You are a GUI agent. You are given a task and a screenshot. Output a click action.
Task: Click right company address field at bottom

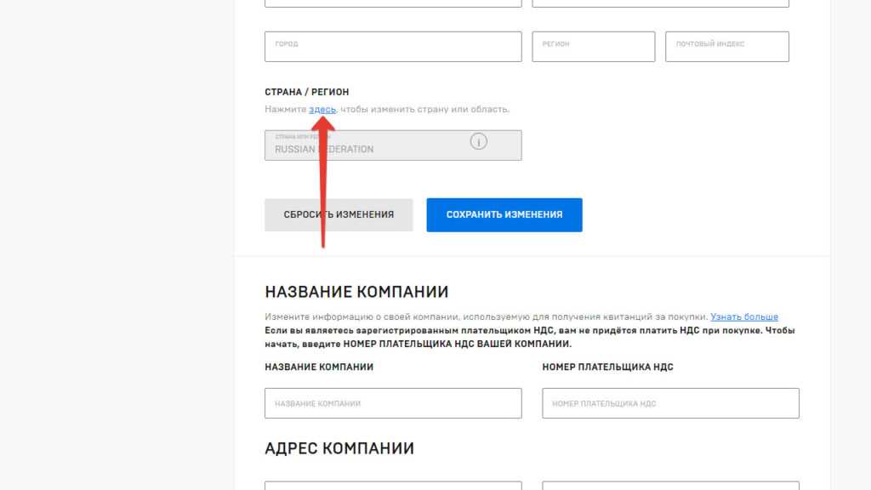coord(670,486)
